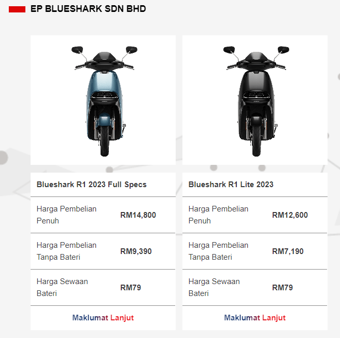Click the EP BLUESHARK SDN BHD heading

pos(88,9)
